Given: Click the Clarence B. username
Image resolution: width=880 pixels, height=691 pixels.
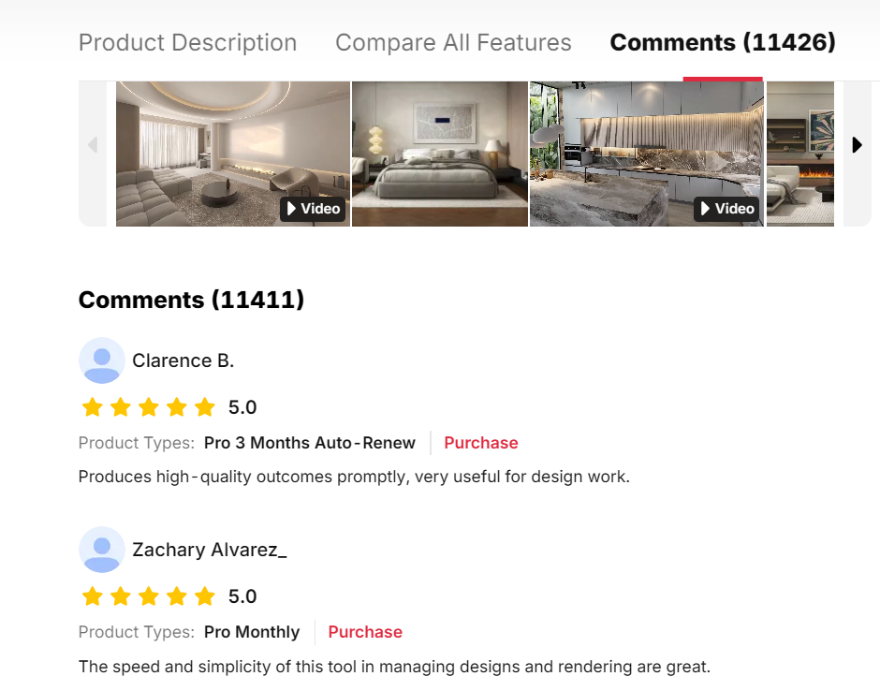Looking at the screenshot, I should pos(183,360).
